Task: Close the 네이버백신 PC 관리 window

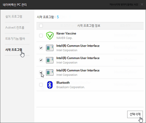Action: (x=142, y=4)
